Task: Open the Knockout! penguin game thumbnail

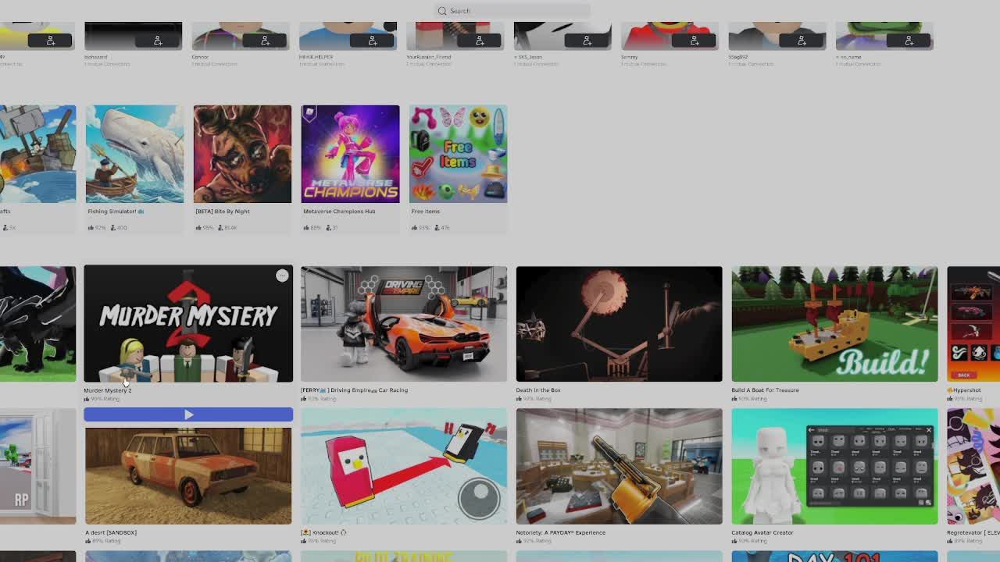Action: click(x=404, y=466)
